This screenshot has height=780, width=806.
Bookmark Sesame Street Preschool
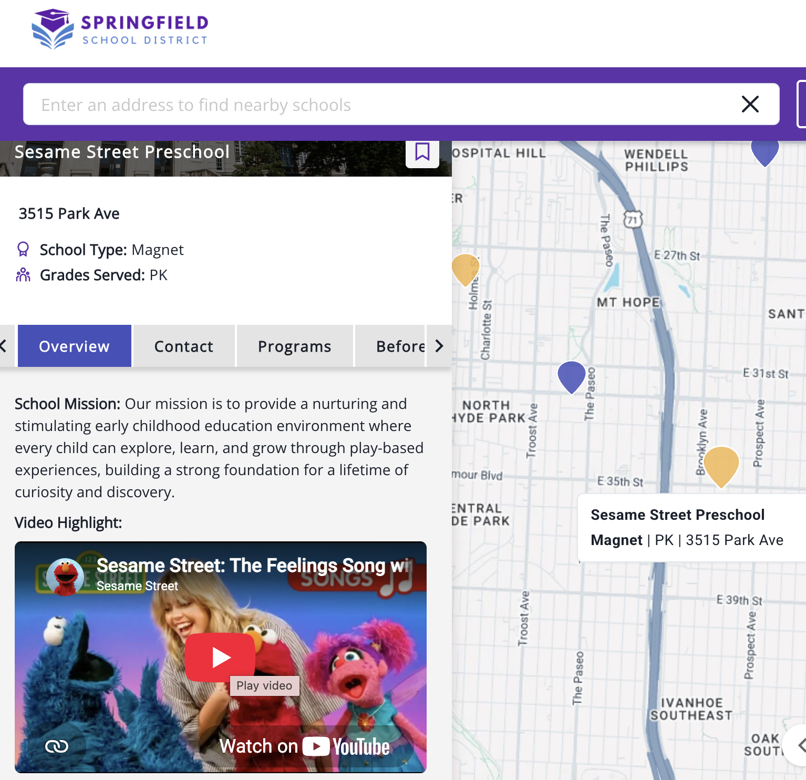[422, 152]
